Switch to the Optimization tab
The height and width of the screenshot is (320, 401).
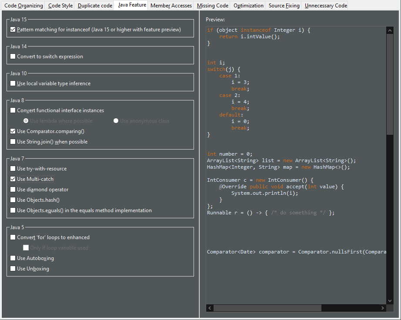[248, 6]
